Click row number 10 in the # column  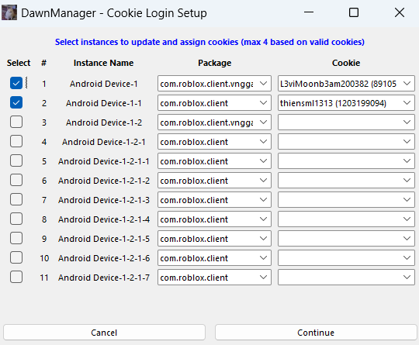pos(44,258)
